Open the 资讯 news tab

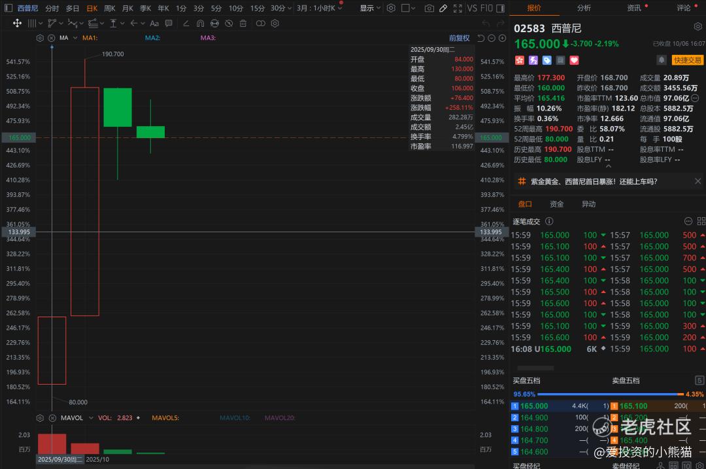point(634,8)
